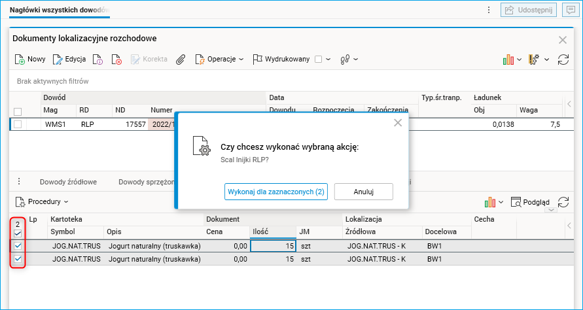583x310 pixels.
Task: Click the Podgląd preview icon
Action: point(516,202)
